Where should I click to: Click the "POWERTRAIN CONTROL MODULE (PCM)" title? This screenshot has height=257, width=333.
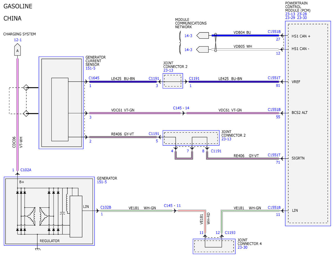[298, 7]
